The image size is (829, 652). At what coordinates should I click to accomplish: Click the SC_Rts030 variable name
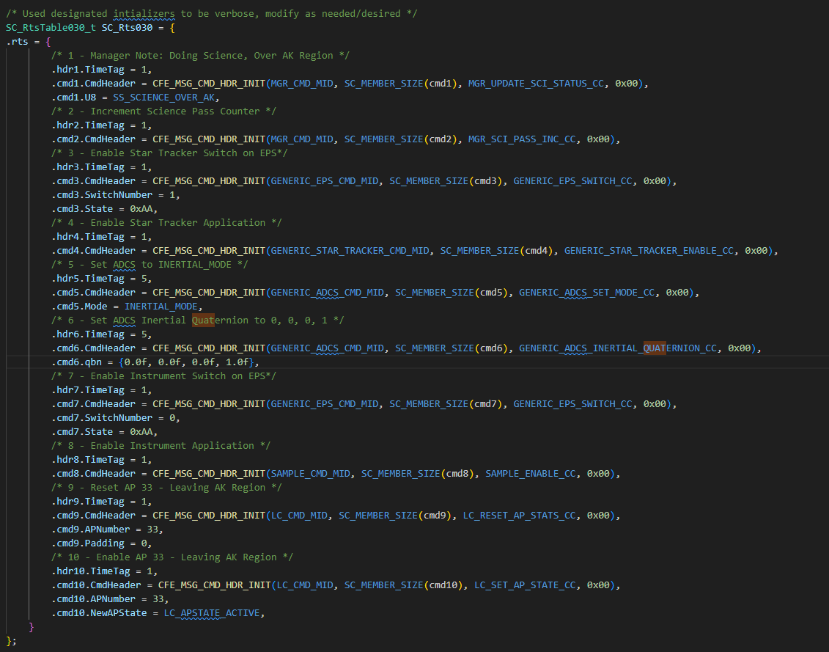click(127, 28)
